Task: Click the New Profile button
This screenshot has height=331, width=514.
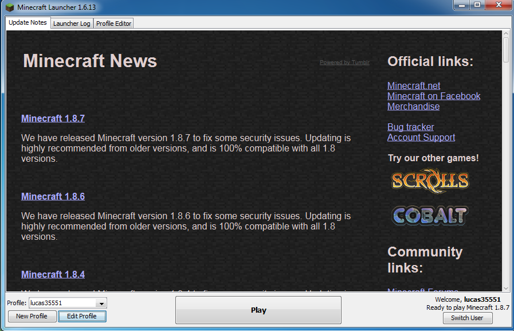Action: [32, 316]
